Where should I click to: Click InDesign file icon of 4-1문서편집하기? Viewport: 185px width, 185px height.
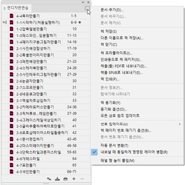coord(11,139)
